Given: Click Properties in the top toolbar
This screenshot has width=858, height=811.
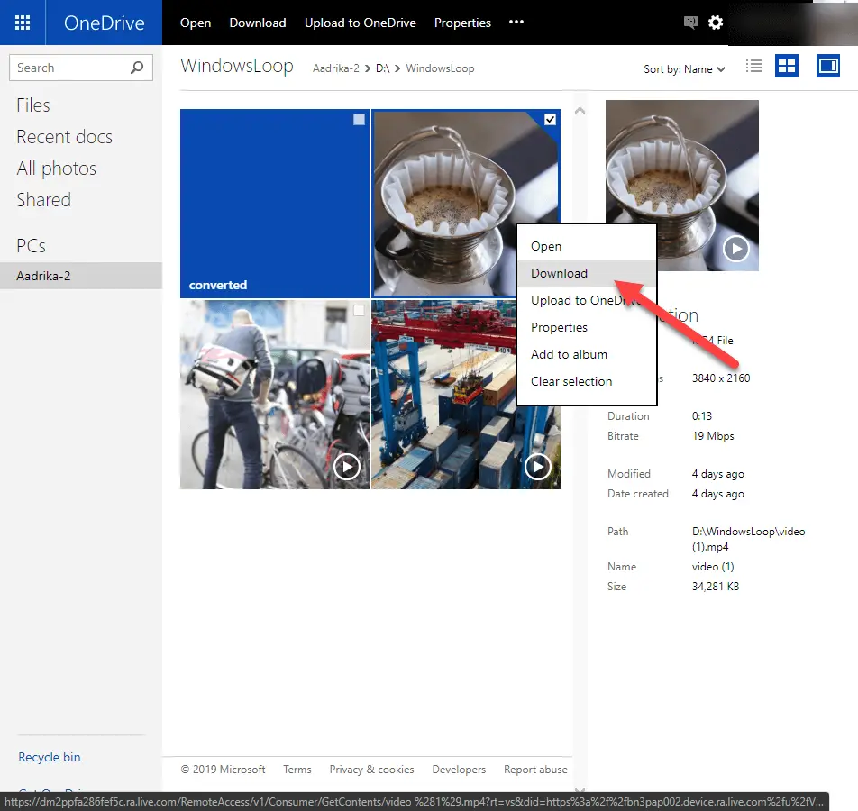Looking at the screenshot, I should (x=462, y=23).
